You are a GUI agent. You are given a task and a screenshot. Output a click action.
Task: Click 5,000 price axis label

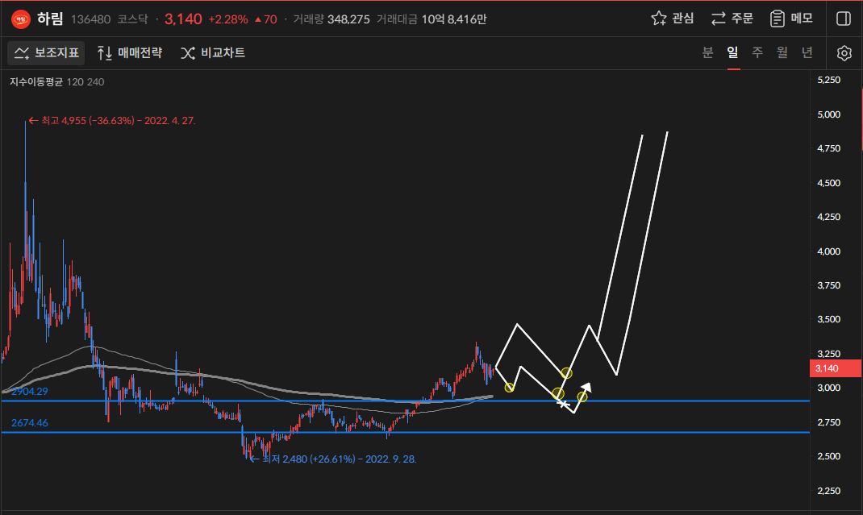point(828,114)
